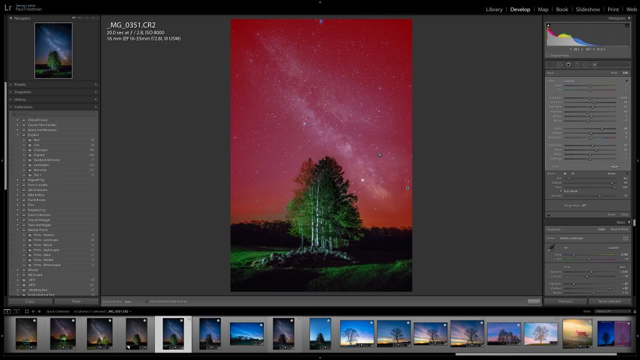This screenshot has width=640, height=360.
Task: Select second window display button 2
Action: coord(16,311)
